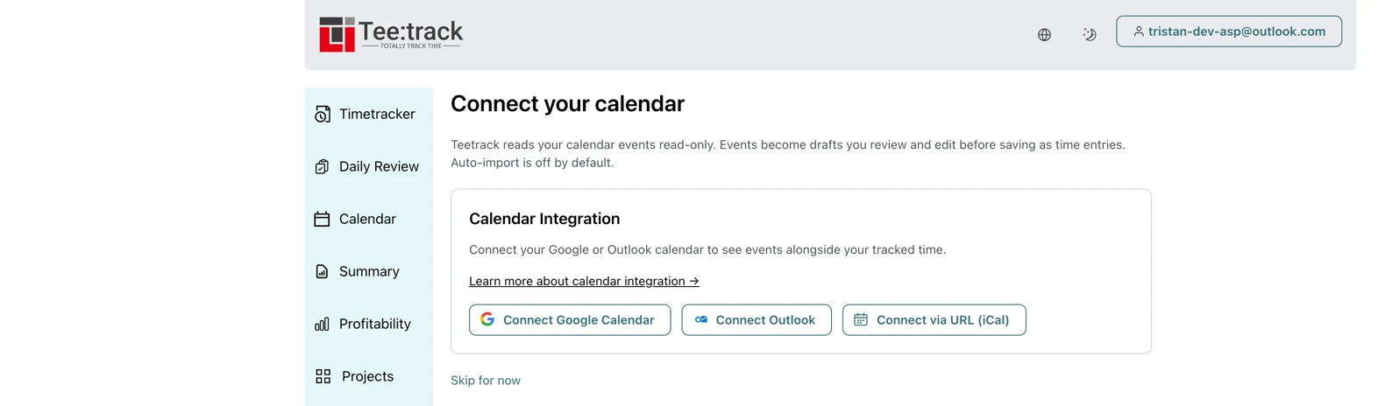Click the Daily Review clipboard icon
1378x406 pixels.
[322, 167]
